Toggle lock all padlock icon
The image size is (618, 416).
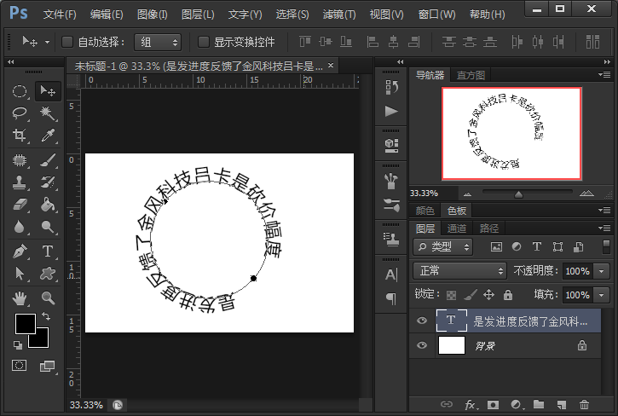pos(508,295)
